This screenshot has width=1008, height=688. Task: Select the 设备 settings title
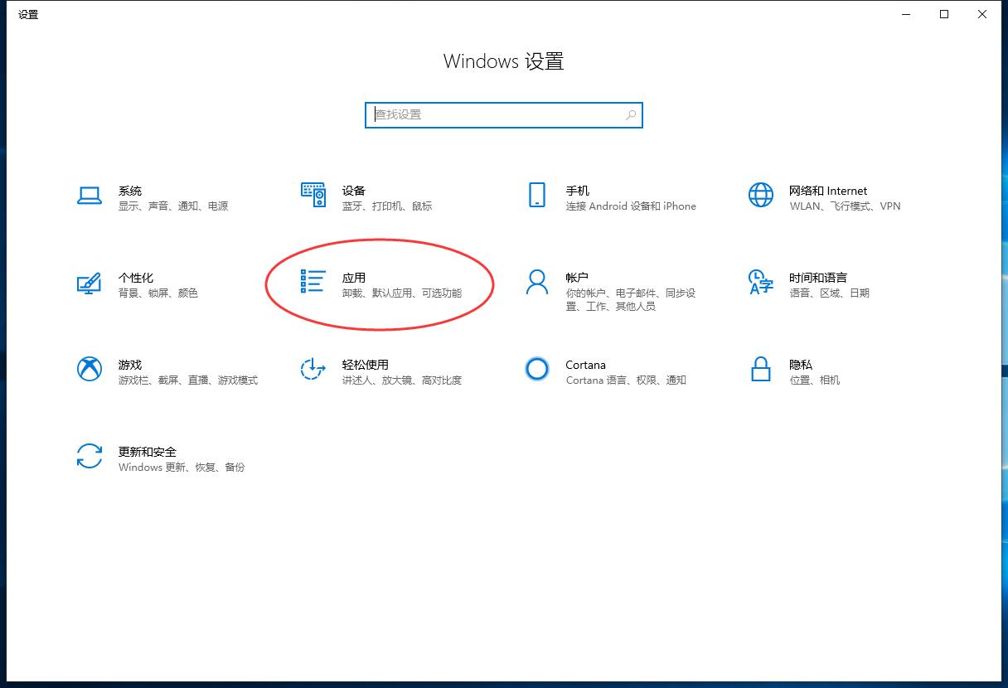pos(354,191)
